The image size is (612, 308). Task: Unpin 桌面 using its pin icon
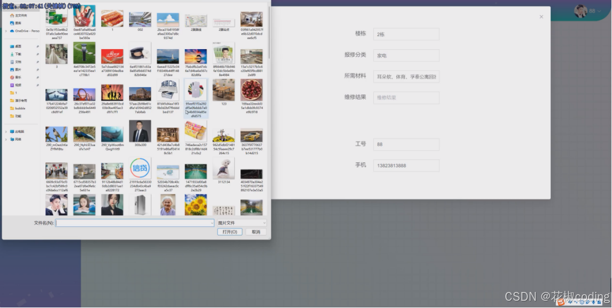(38, 46)
